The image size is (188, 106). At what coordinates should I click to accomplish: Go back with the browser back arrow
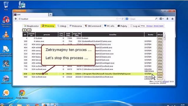[16, 19]
